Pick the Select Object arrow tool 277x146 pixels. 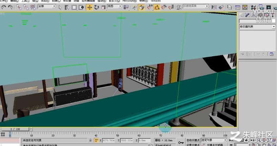60,7
